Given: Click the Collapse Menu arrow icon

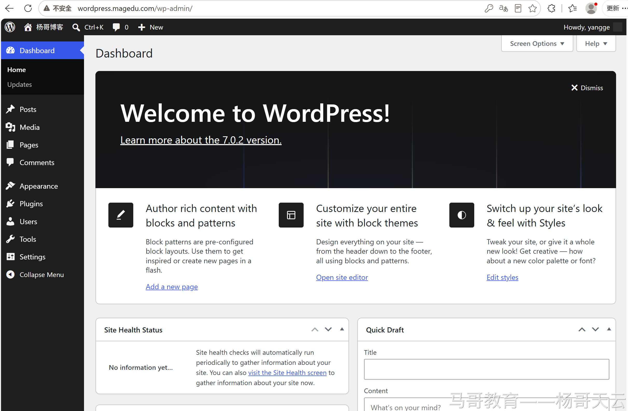Looking at the screenshot, I should pos(10,274).
